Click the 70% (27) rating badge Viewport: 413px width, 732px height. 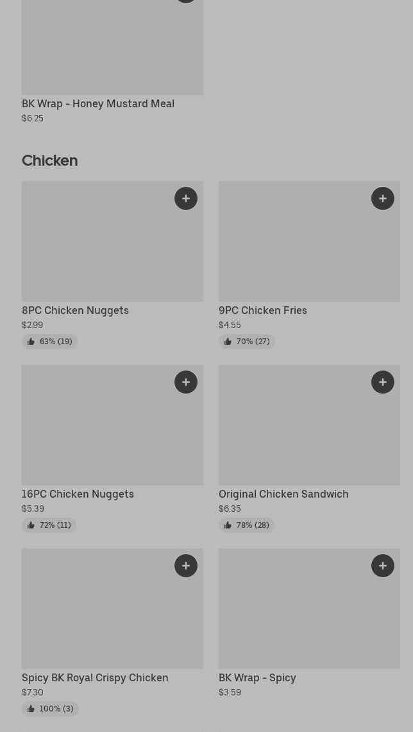pyautogui.click(x=246, y=342)
